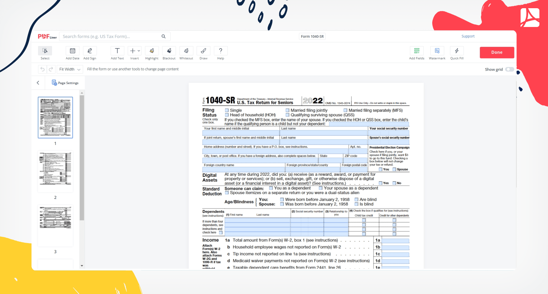Check the more than four dependents box
This screenshot has width=548, height=294.
click(221, 233)
